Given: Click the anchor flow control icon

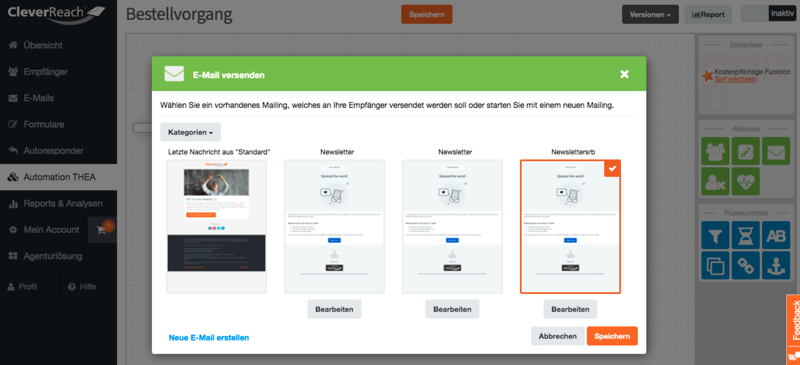Looking at the screenshot, I should pyautogui.click(x=776, y=266).
